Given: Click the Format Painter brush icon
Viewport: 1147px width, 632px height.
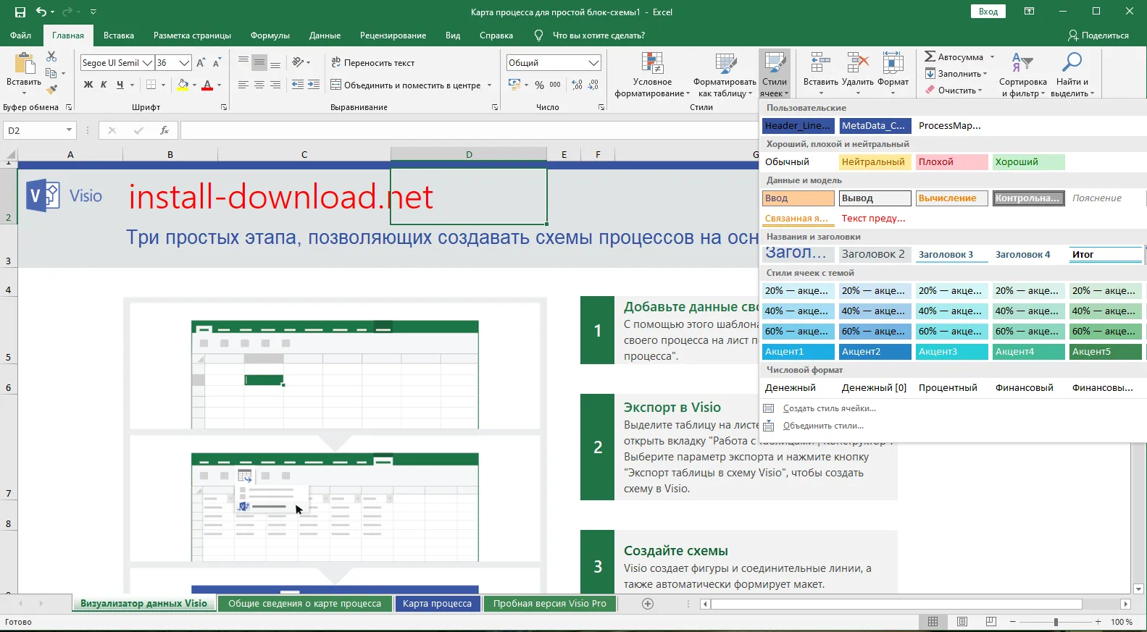Looking at the screenshot, I should (51, 90).
